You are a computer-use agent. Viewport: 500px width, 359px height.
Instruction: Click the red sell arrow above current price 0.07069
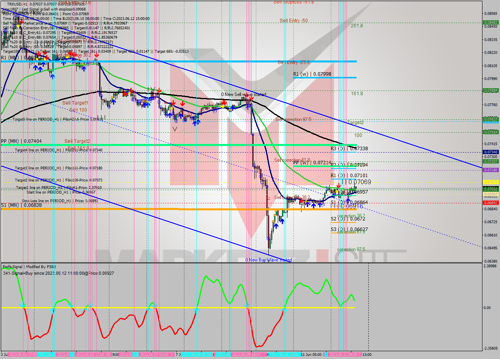point(339,185)
